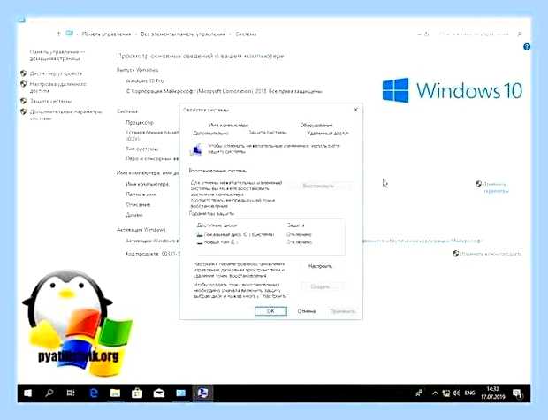Confirm the dialog with OK
Screen dimensions: 548x420
[270, 311]
